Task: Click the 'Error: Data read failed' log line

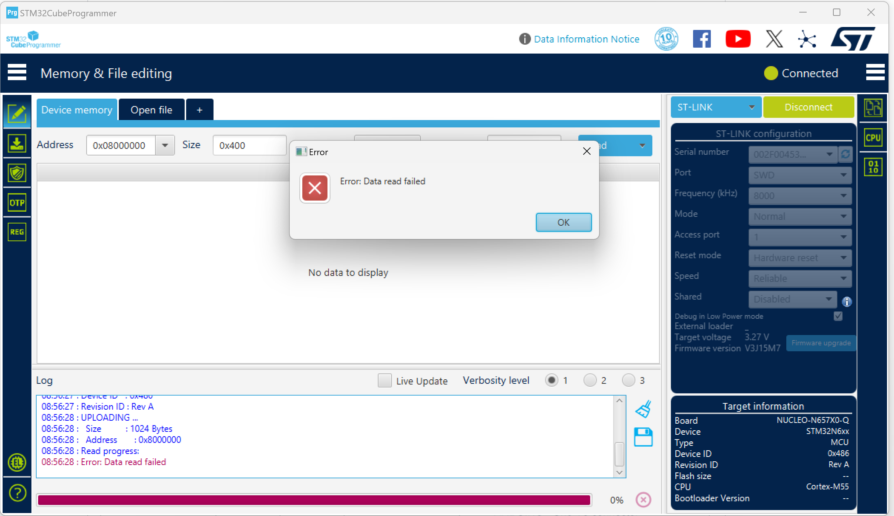Action: pyautogui.click(x=104, y=462)
